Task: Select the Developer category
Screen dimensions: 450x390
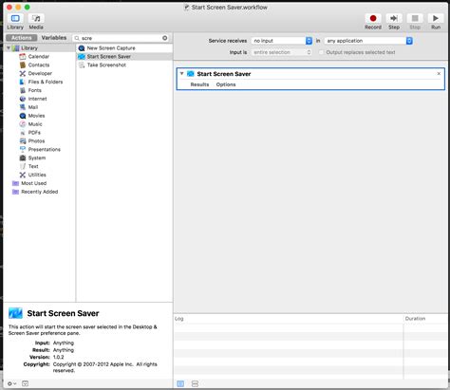Action: (40, 73)
